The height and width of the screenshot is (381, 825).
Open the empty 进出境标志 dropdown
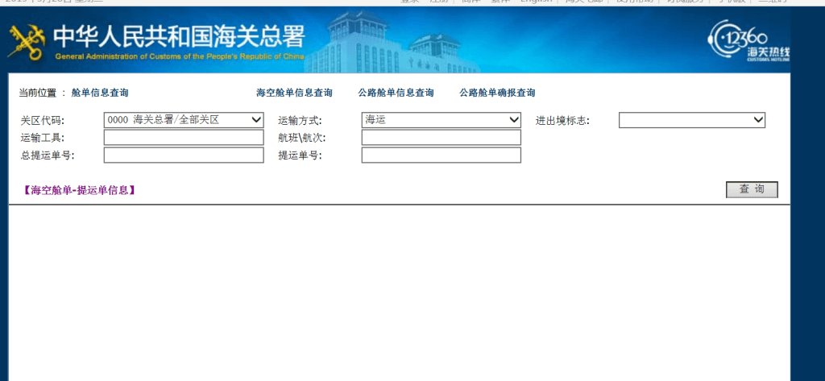pyautogui.click(x=691, y=120)
